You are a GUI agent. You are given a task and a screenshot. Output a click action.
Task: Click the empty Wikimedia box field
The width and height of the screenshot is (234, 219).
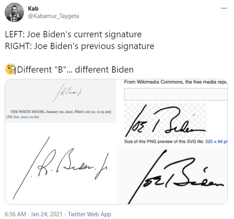pyautogui.click(x=176, y=94)
